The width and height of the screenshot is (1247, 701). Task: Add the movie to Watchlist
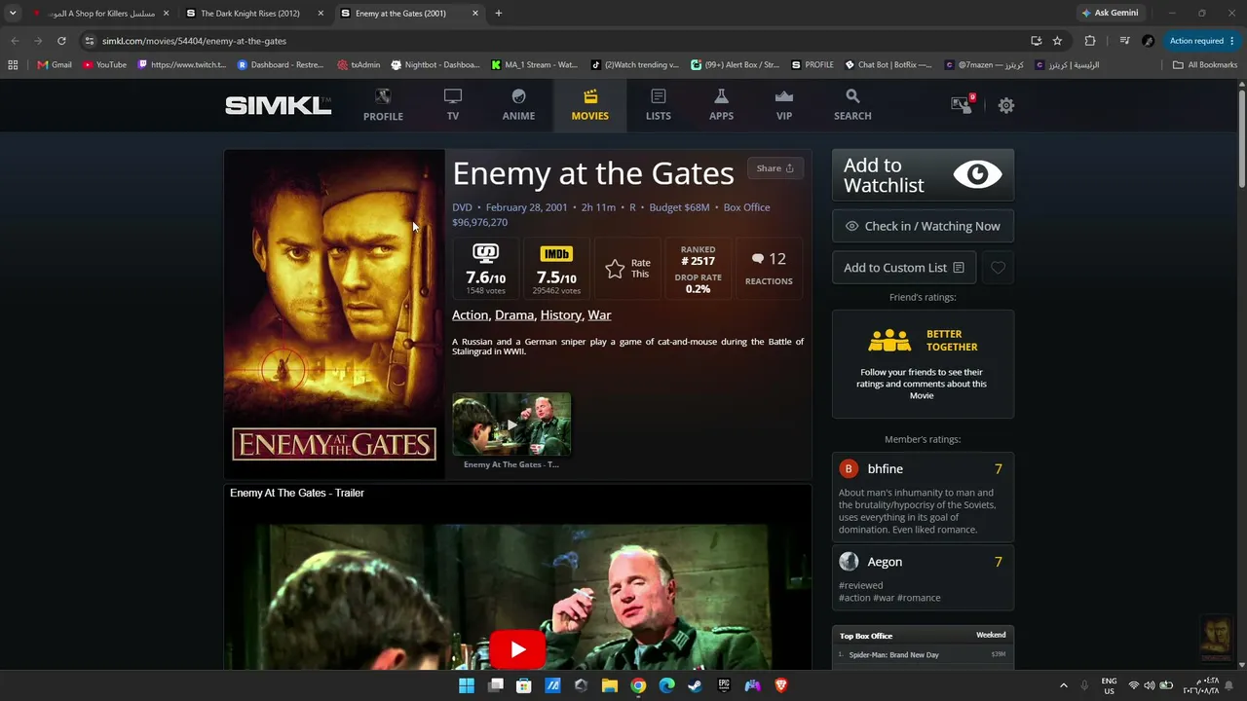pyautogui.click(x=923, y=175)
